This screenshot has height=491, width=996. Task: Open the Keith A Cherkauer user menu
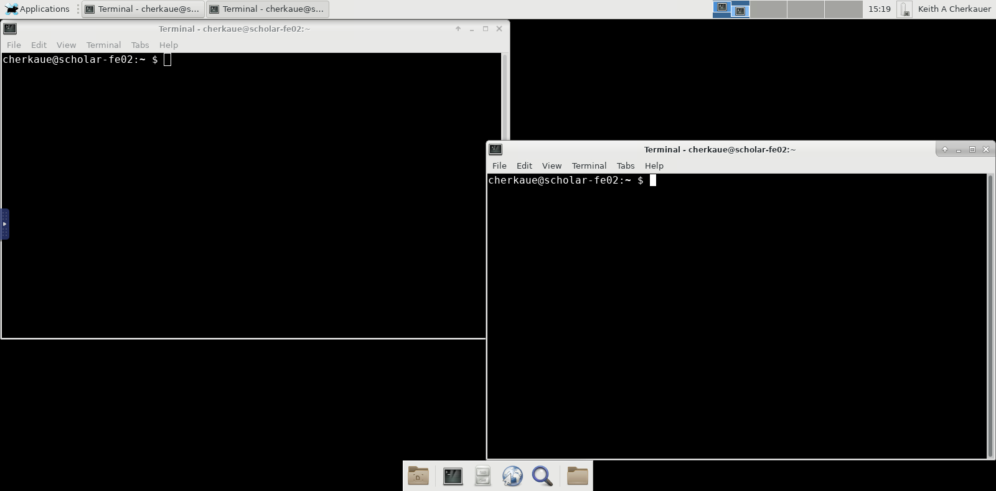click(x=954, y=9)
